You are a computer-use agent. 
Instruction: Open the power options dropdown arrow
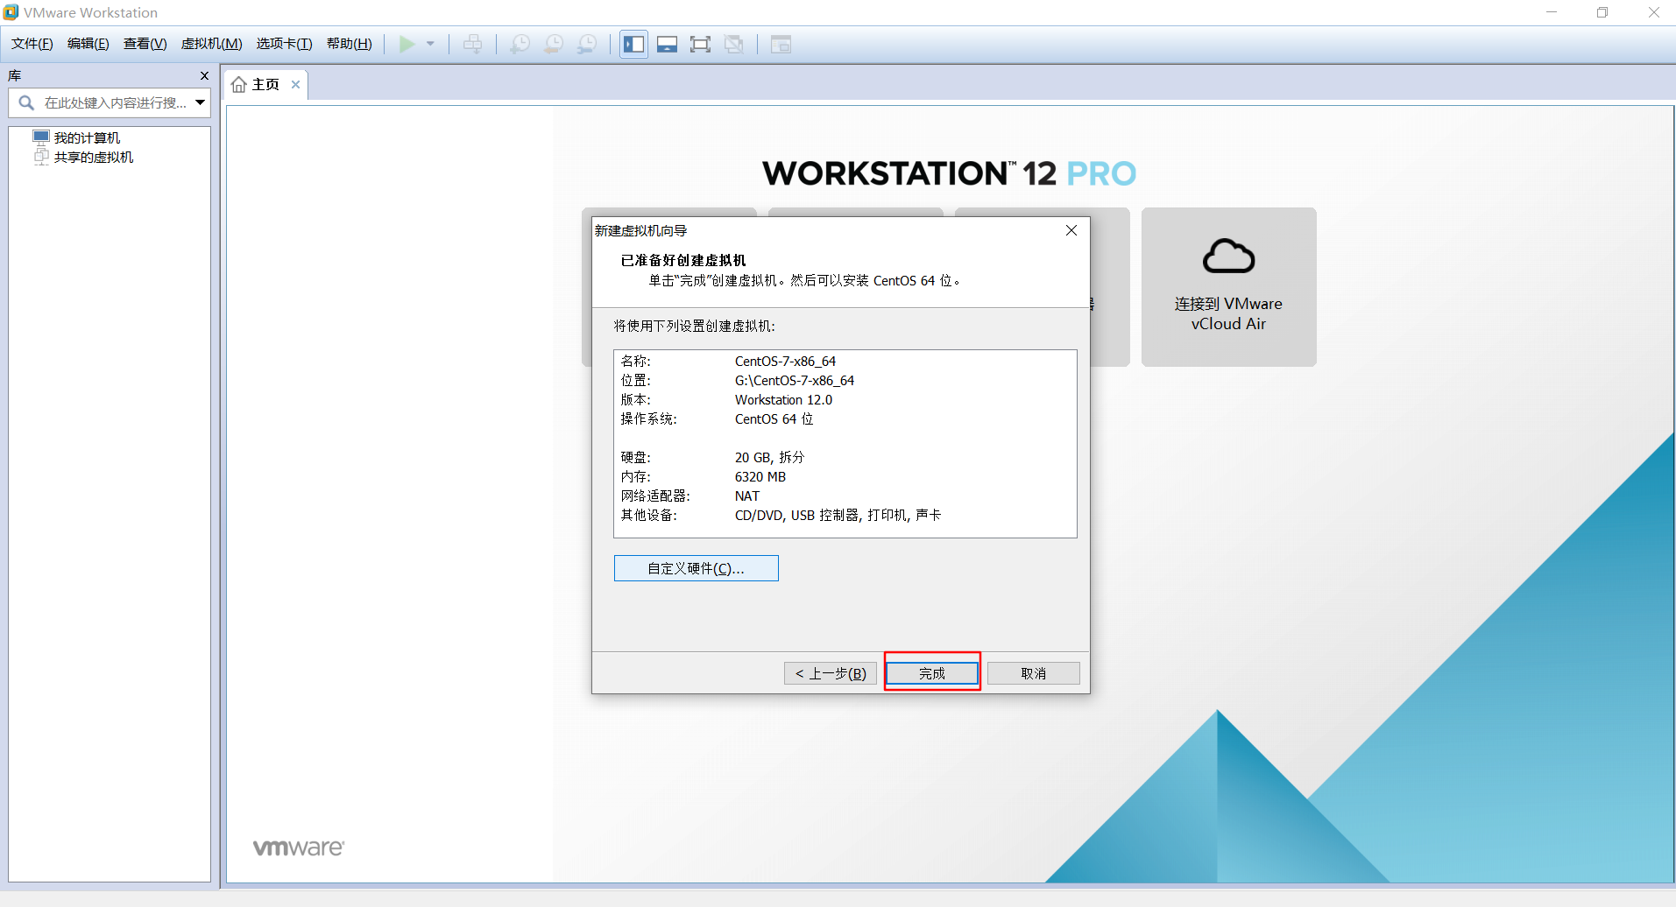click(430, 44)
